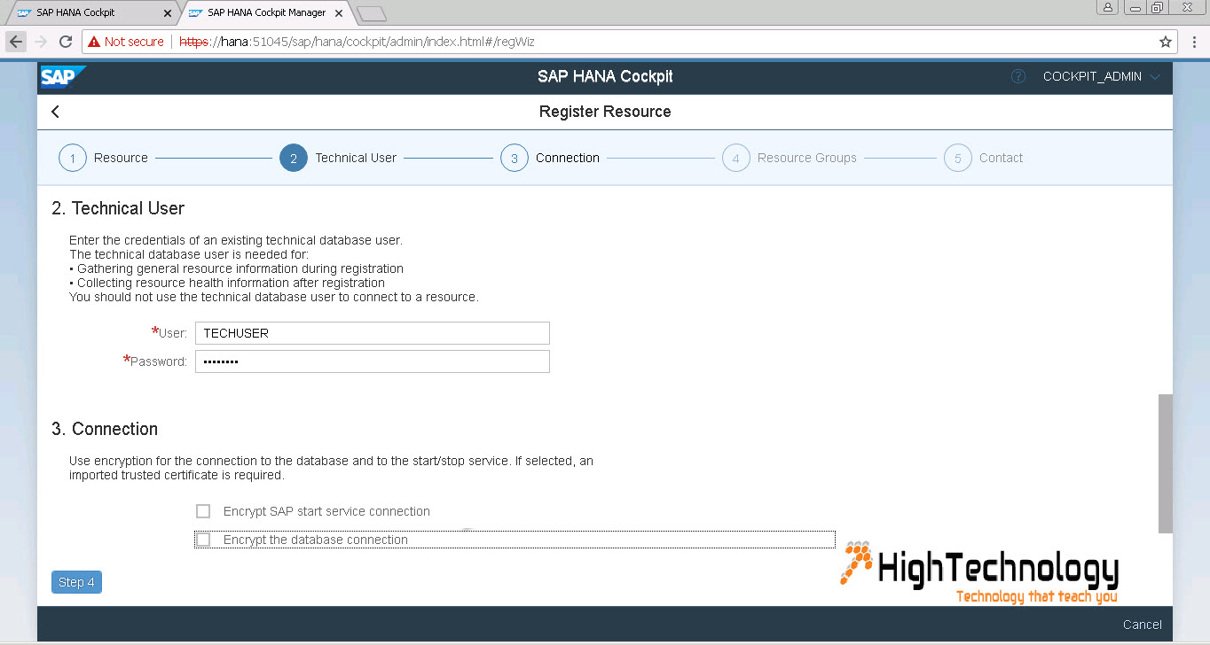This screenshot has width=1210, height=645.
Task: Open the help question mark icon
Action: tap(1018, 76)
